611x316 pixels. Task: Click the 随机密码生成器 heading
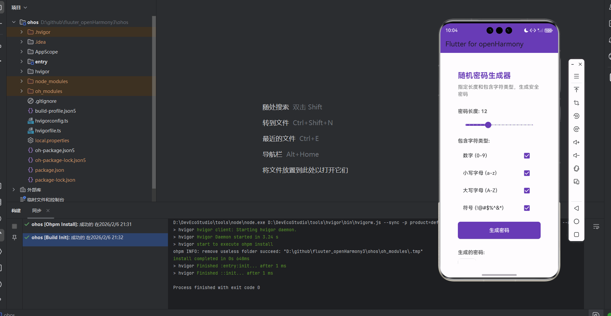484,76
